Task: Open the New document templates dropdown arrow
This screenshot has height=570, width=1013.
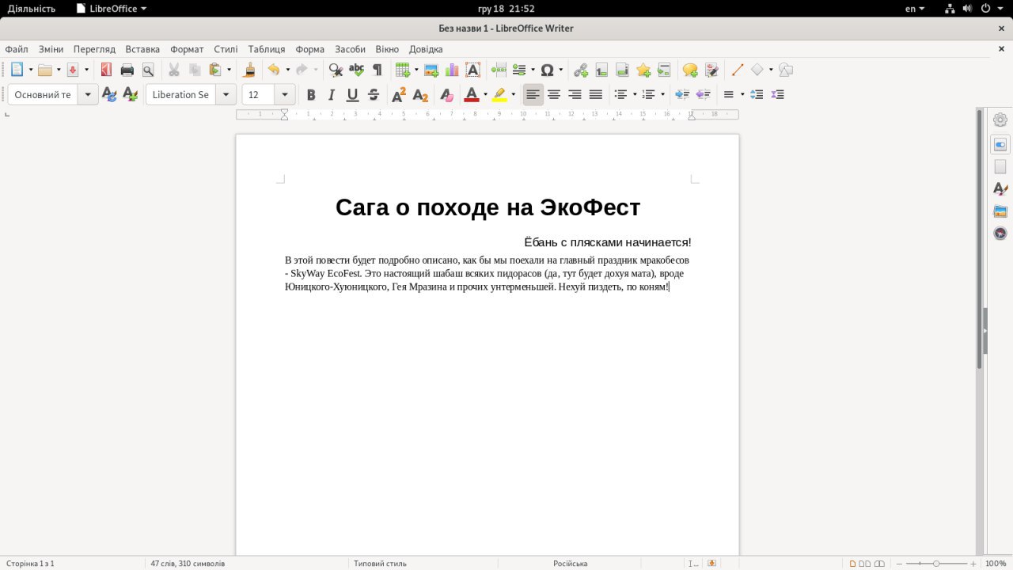Action: [31, 70]
